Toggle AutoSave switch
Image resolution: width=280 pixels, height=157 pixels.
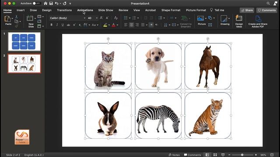coord(36,3)
